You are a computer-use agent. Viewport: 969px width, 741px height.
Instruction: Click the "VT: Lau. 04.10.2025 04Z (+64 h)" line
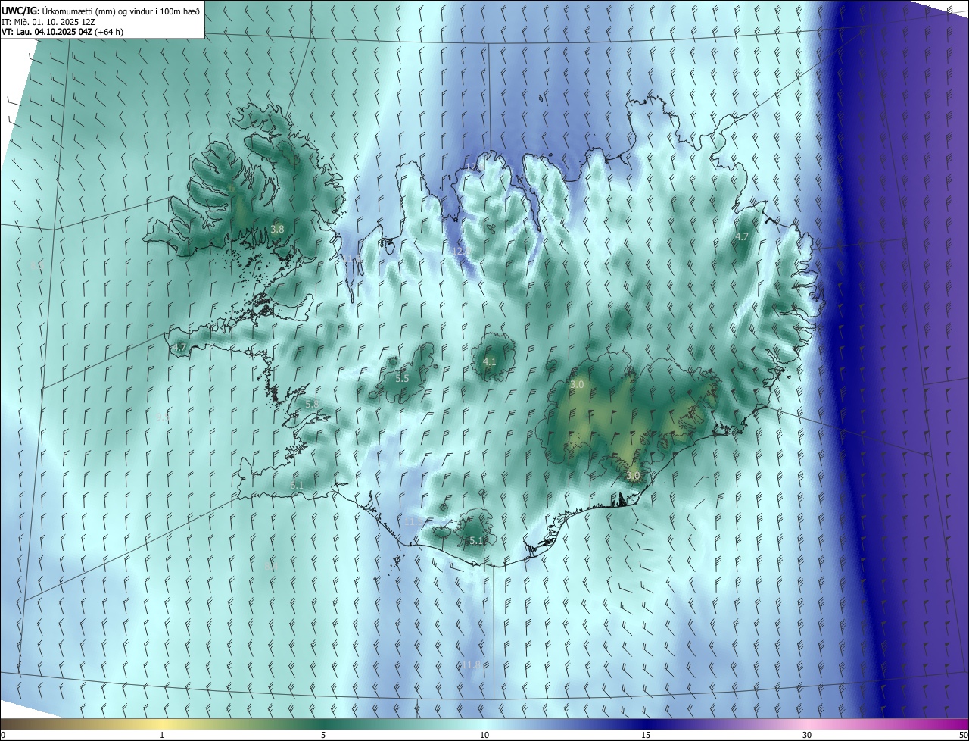coord(62,32)
